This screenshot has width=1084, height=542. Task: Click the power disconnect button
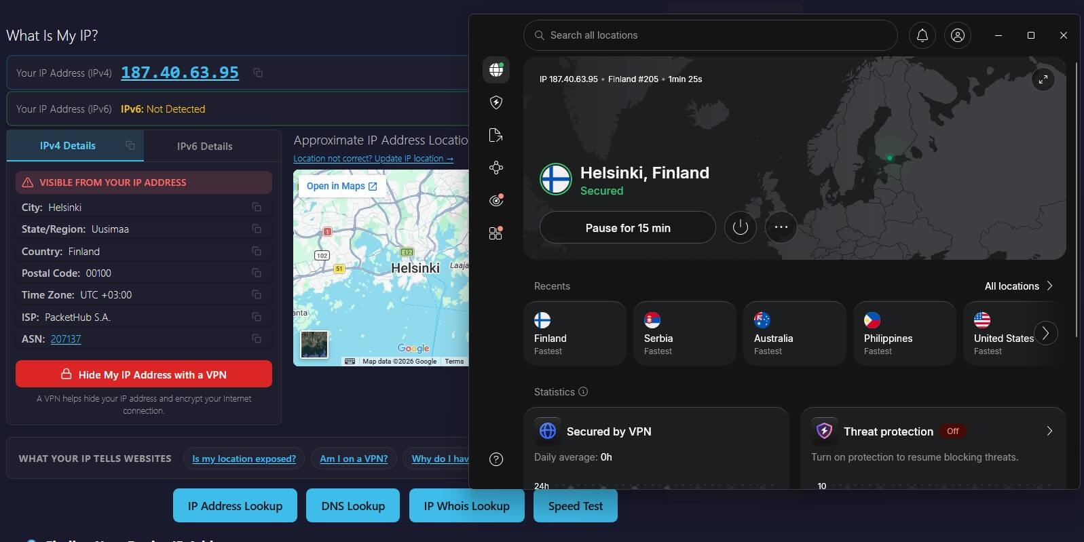[x=741, y=227]
